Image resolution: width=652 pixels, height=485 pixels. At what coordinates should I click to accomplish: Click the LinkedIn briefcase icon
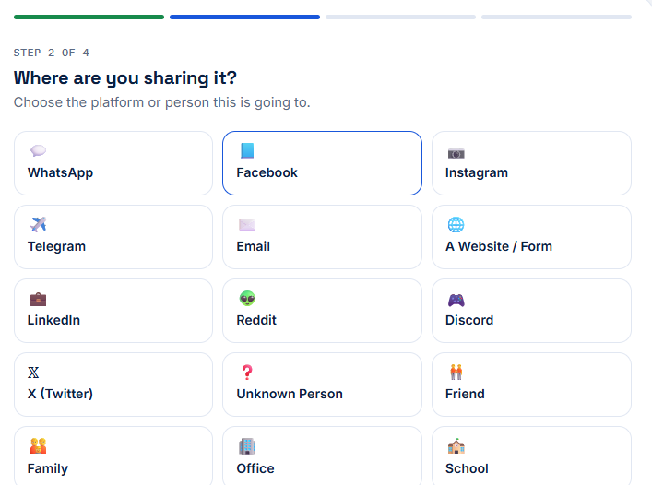click(38, 299)
